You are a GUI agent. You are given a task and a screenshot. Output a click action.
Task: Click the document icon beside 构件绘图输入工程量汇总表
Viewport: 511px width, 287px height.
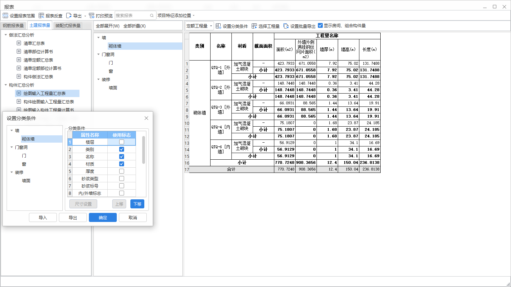19,102
